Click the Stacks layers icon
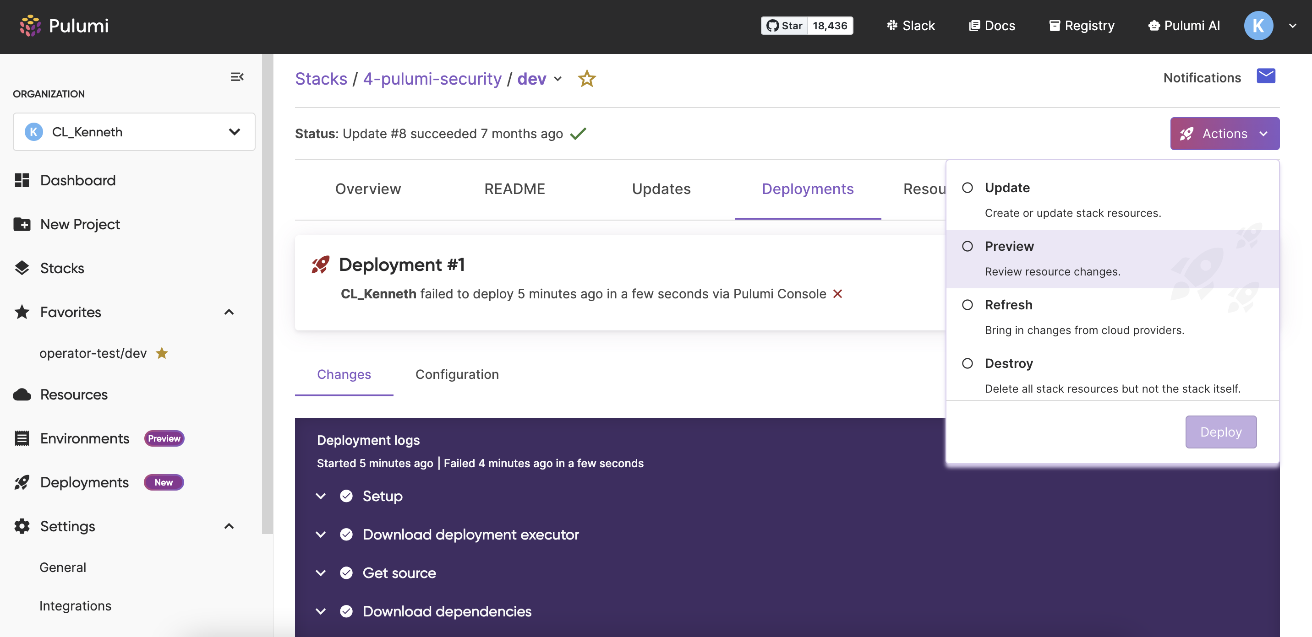This screenshot has width=1312, height=637. (22, 268)
